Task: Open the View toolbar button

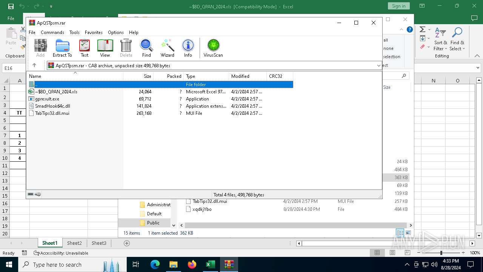Action: tap(105, 48)
